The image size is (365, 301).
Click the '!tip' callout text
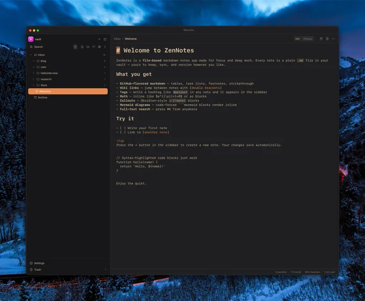pos(120,141)
